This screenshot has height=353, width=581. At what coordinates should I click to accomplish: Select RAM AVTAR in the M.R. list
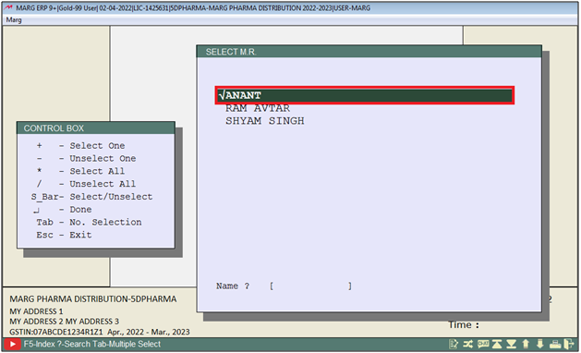[x=258, y=108]
